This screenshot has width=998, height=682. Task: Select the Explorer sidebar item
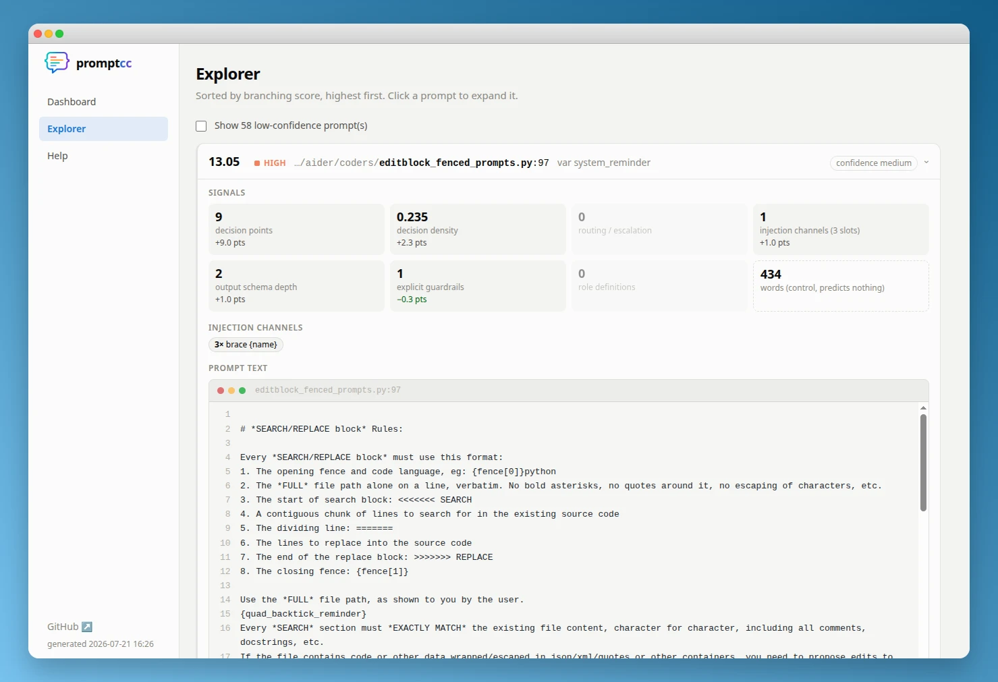coord(103,129)
